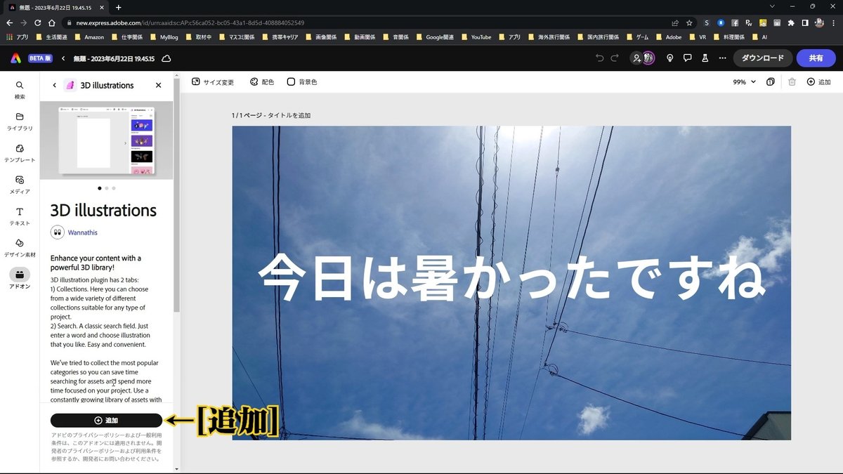The height and width of the screenshot is (474, 843).
Task: Open the サイズ変更 resize tool
Action: pos(213,82)
